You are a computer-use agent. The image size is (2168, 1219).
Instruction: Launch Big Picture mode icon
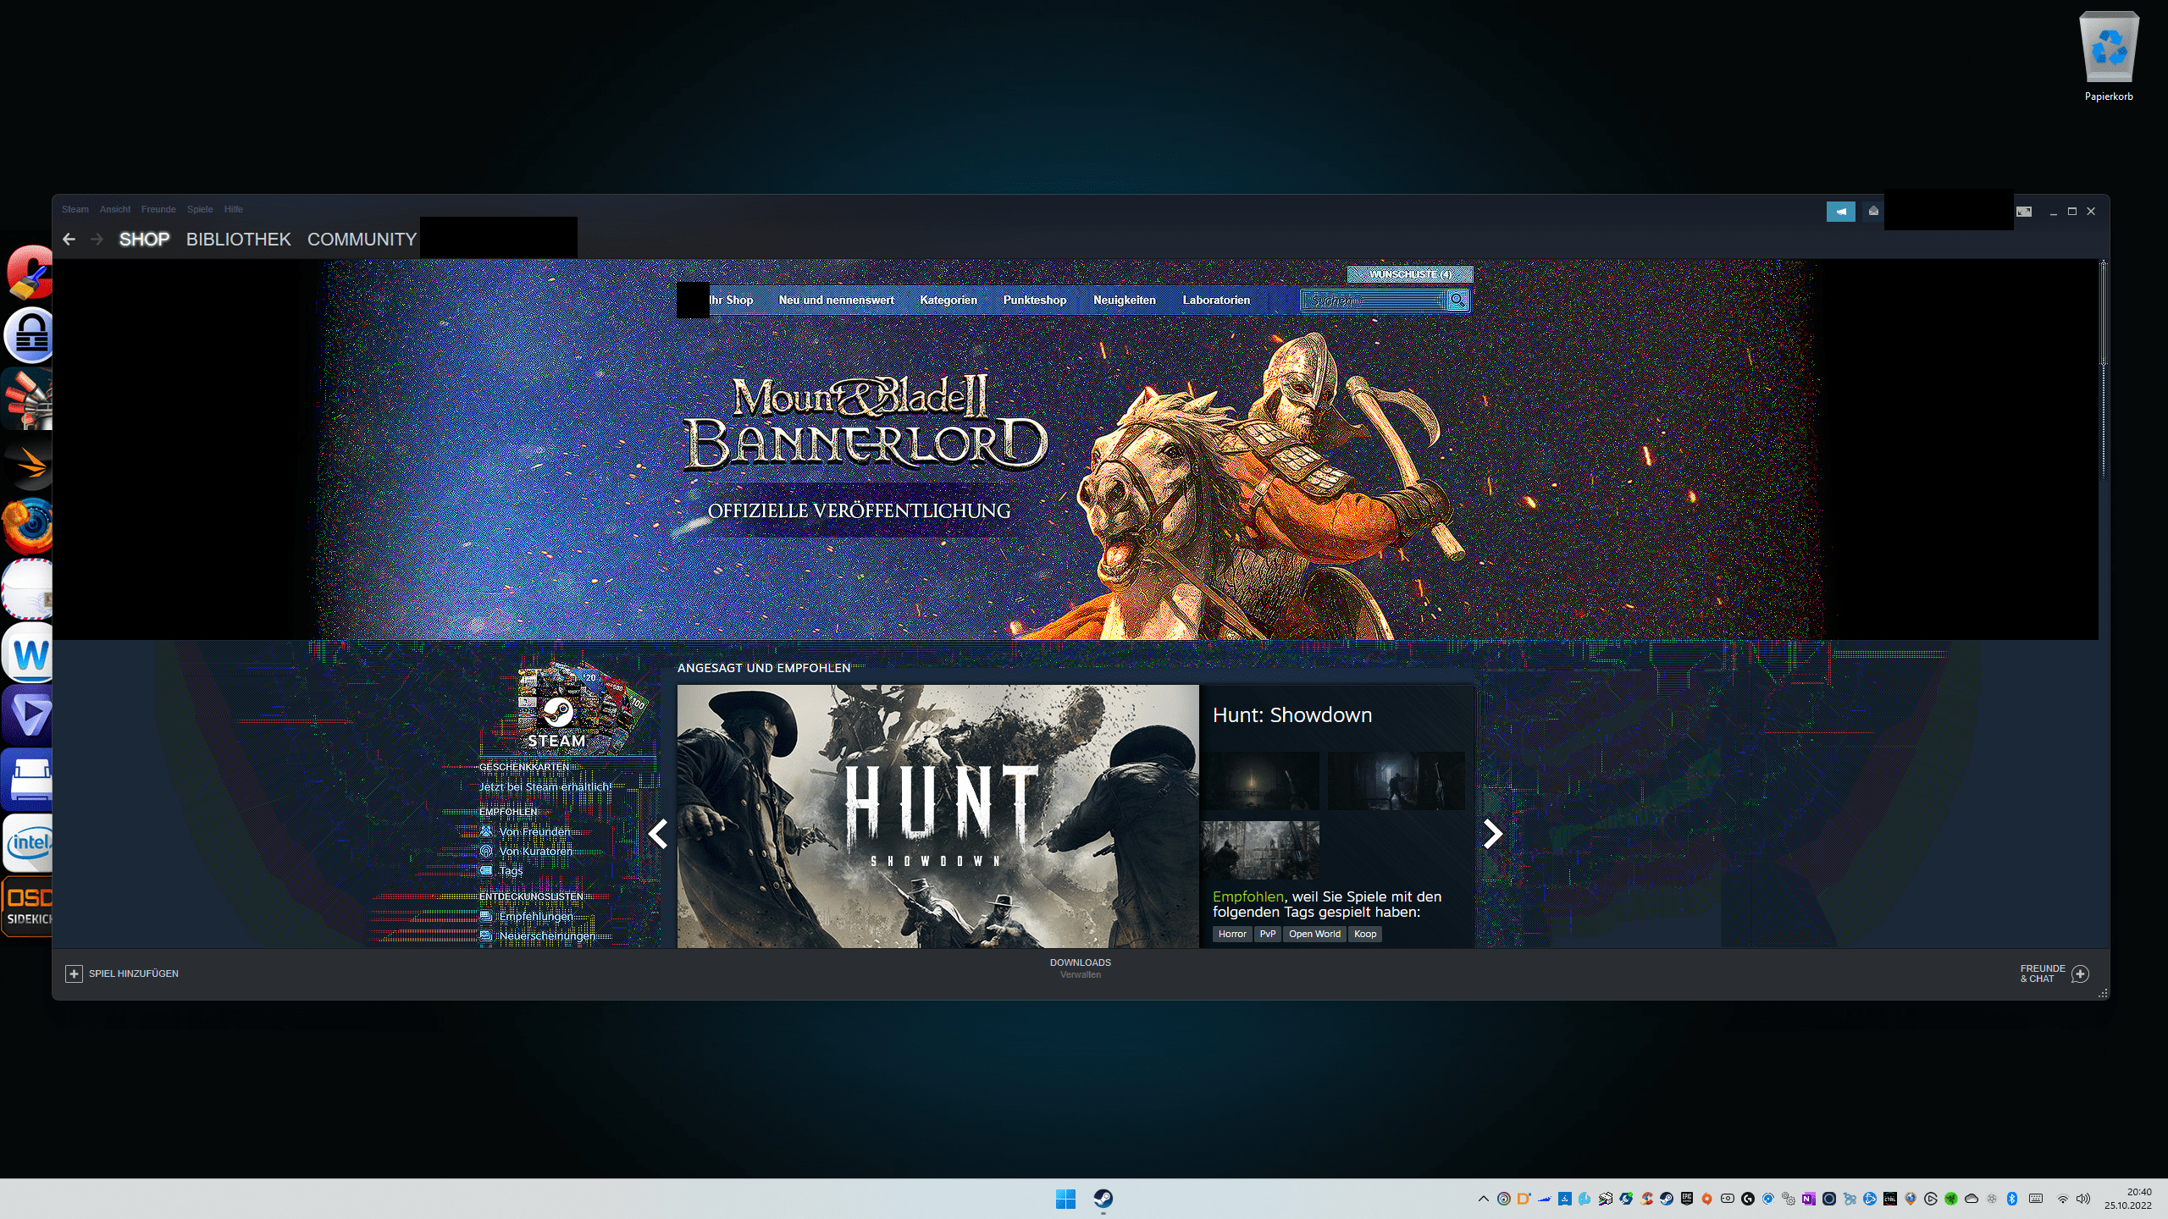click(x=2024, y=212)
